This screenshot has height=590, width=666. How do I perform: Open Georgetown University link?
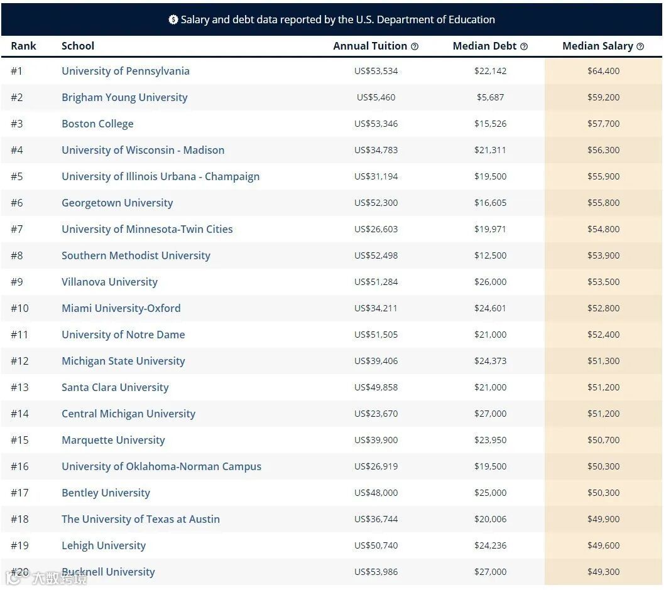pos(117,203)
